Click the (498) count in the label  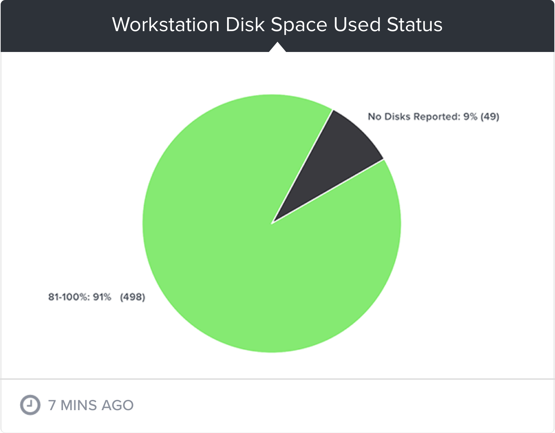coord(133,297)
